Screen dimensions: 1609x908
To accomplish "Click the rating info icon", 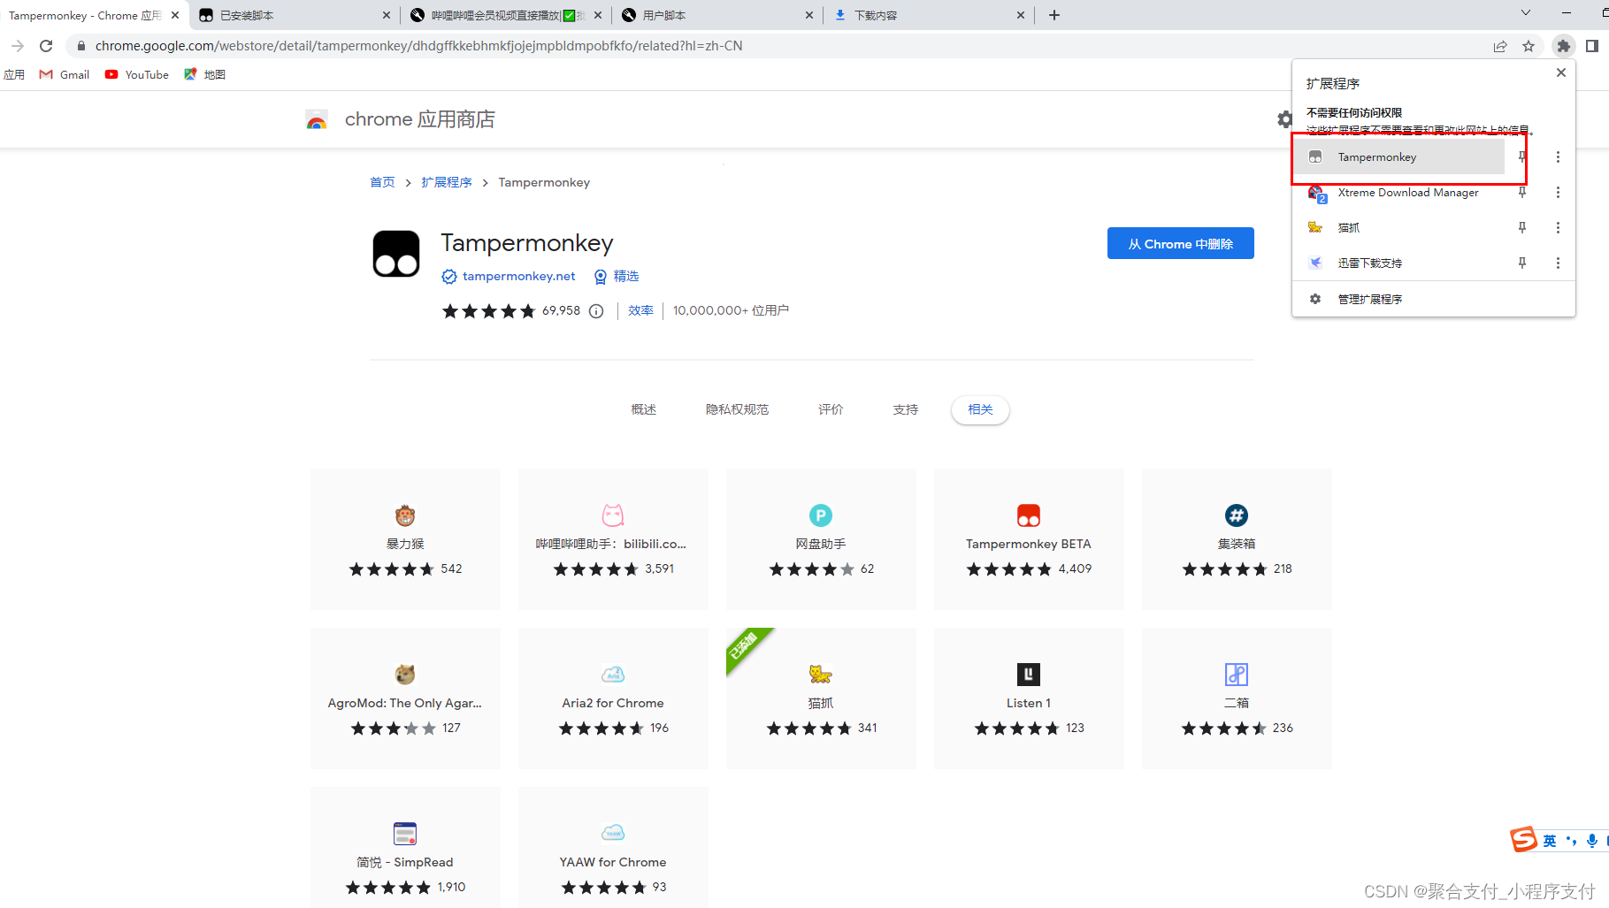I will pos(596,310).
